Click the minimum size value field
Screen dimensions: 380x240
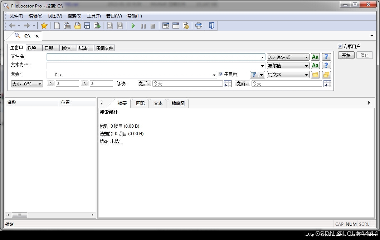pos(67,83)
